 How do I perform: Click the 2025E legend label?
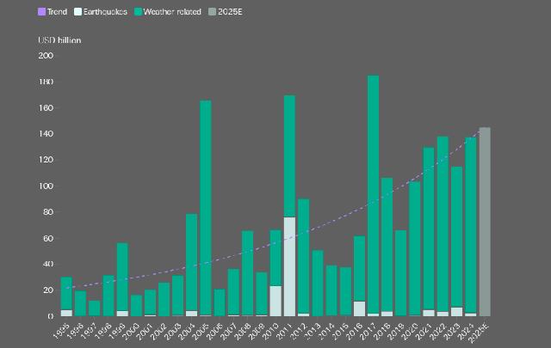pyautogui.click(x=230, y=11)
